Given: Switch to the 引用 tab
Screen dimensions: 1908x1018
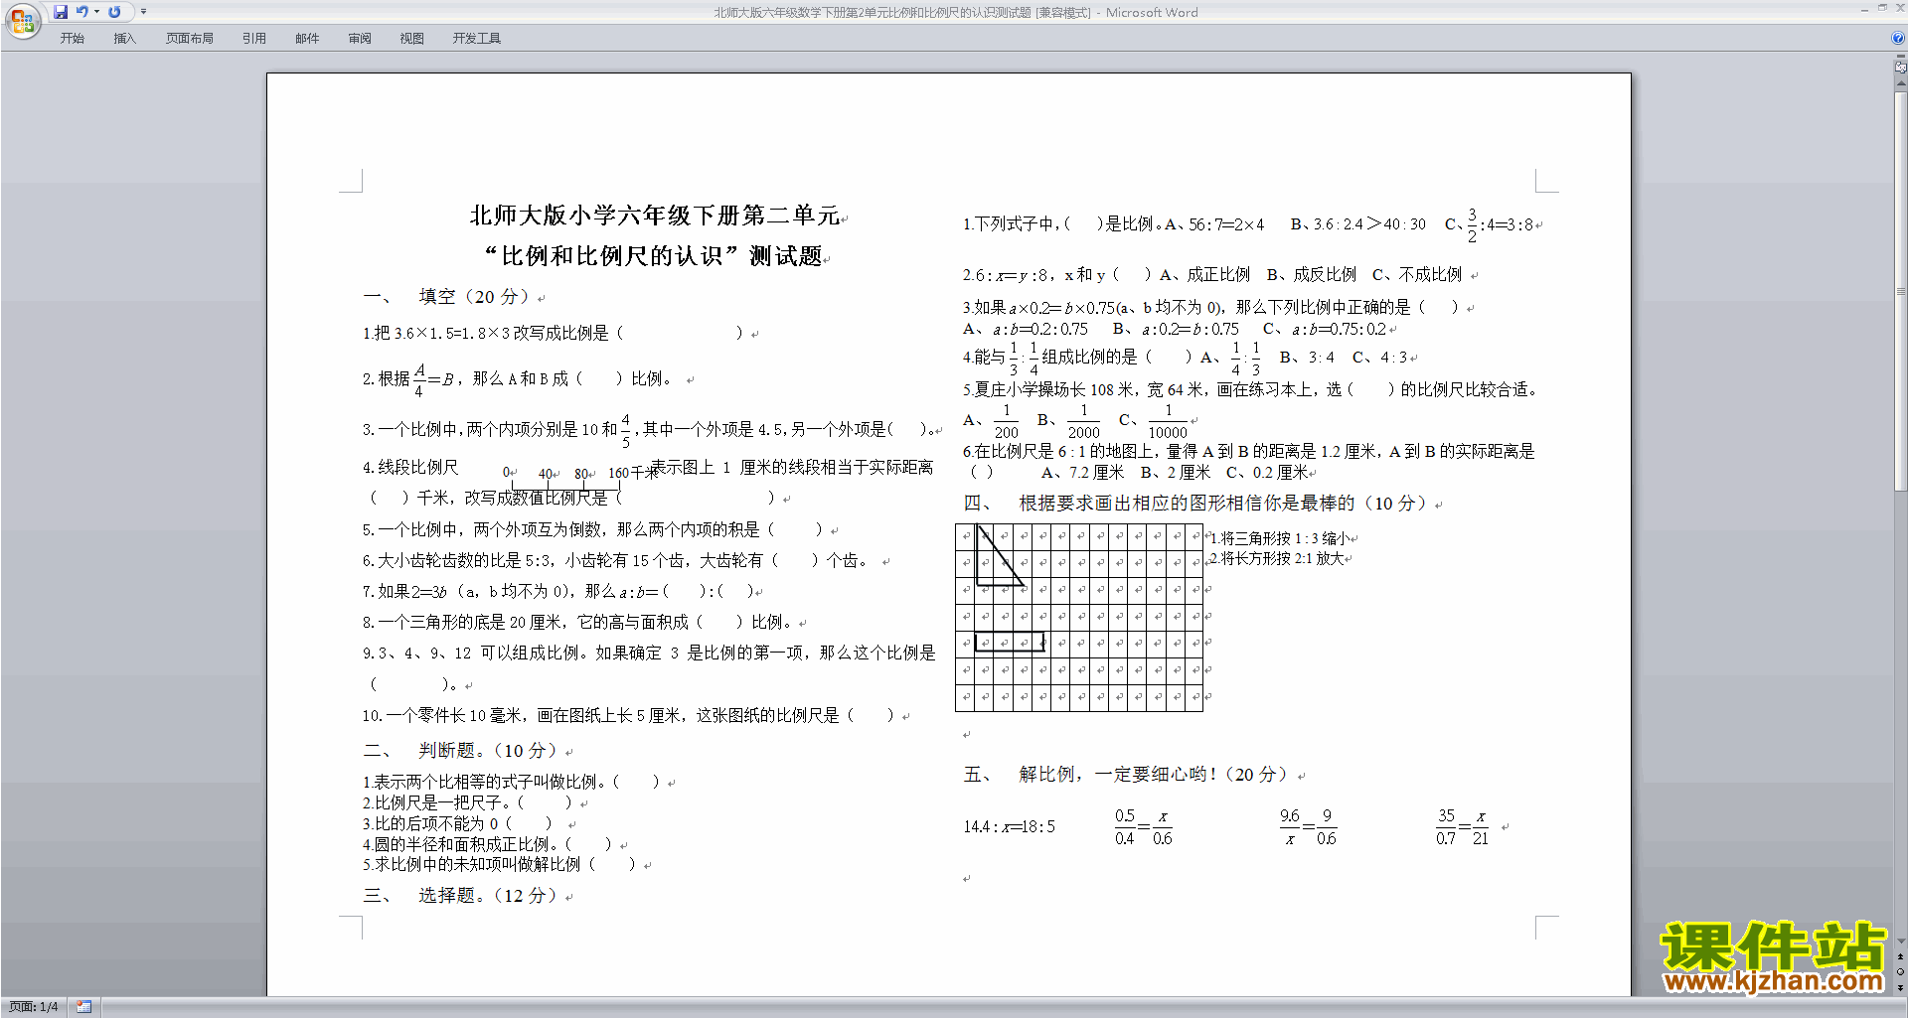Looking at the screenshot, I should pos(254,38).
